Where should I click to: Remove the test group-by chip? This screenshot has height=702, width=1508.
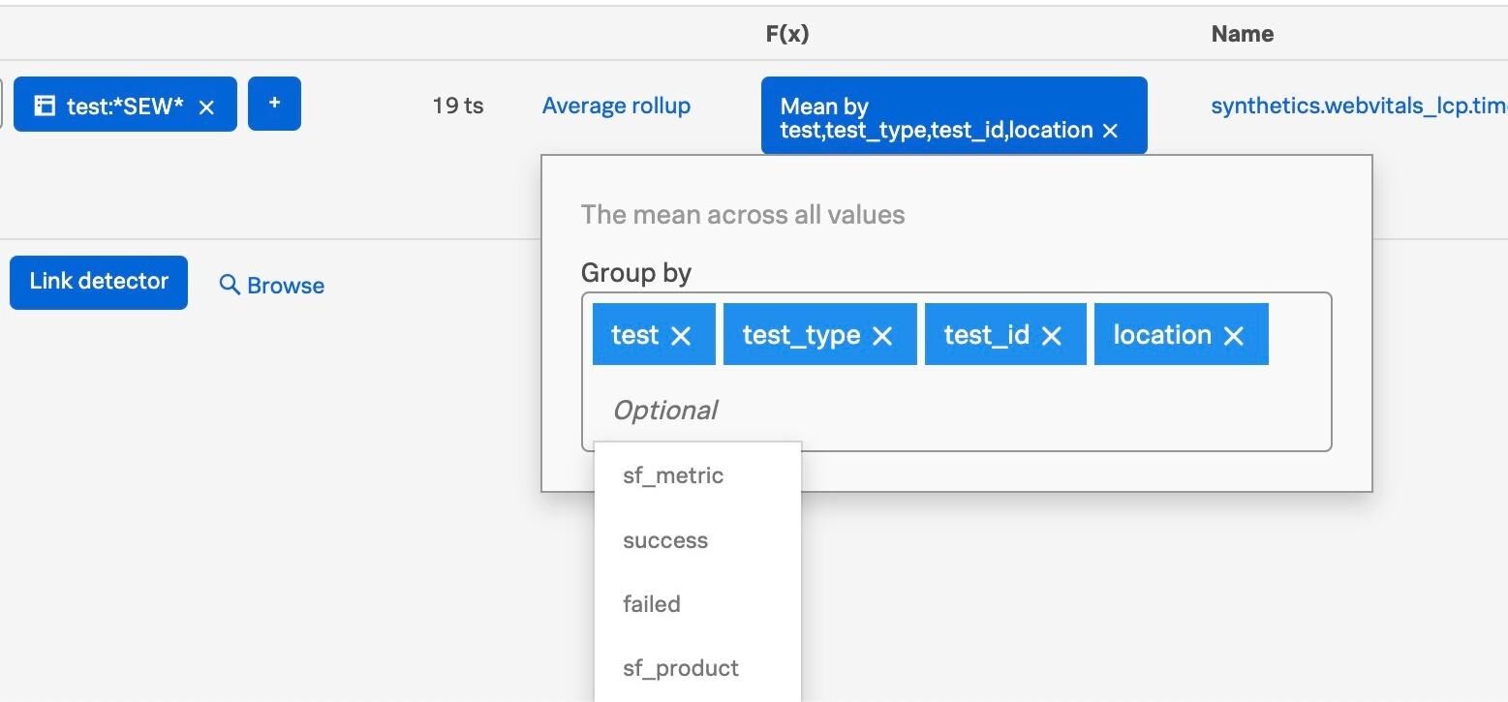pyautogui.click(x=681, y=334)
